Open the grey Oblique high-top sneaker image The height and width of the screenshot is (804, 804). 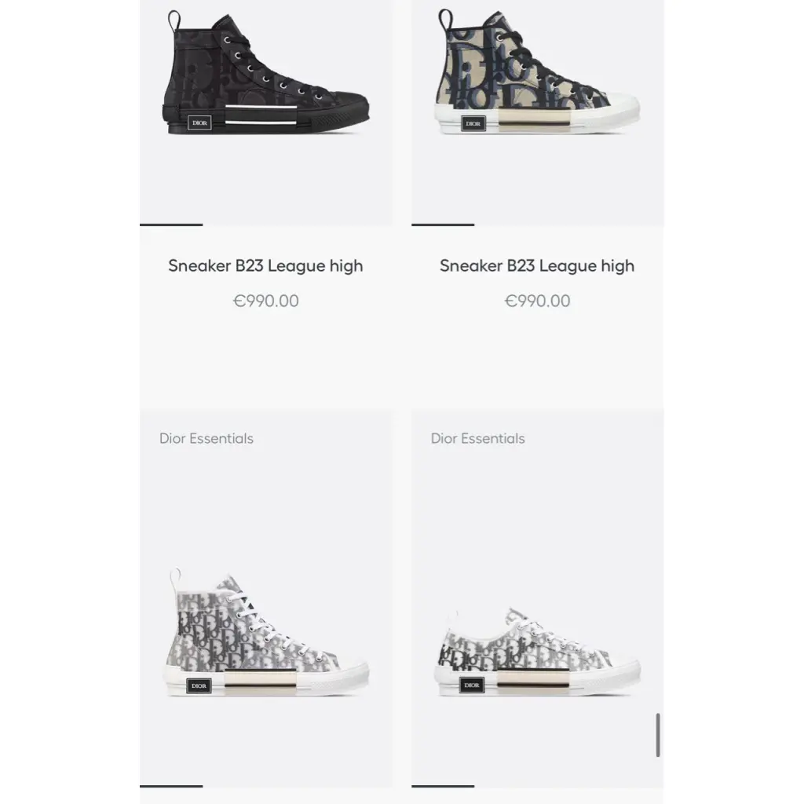pyautogui.click(x=267, y=632)
